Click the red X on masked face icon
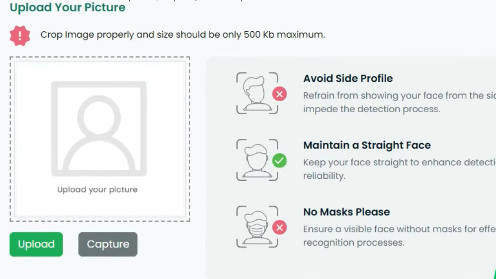 [279, 227]
